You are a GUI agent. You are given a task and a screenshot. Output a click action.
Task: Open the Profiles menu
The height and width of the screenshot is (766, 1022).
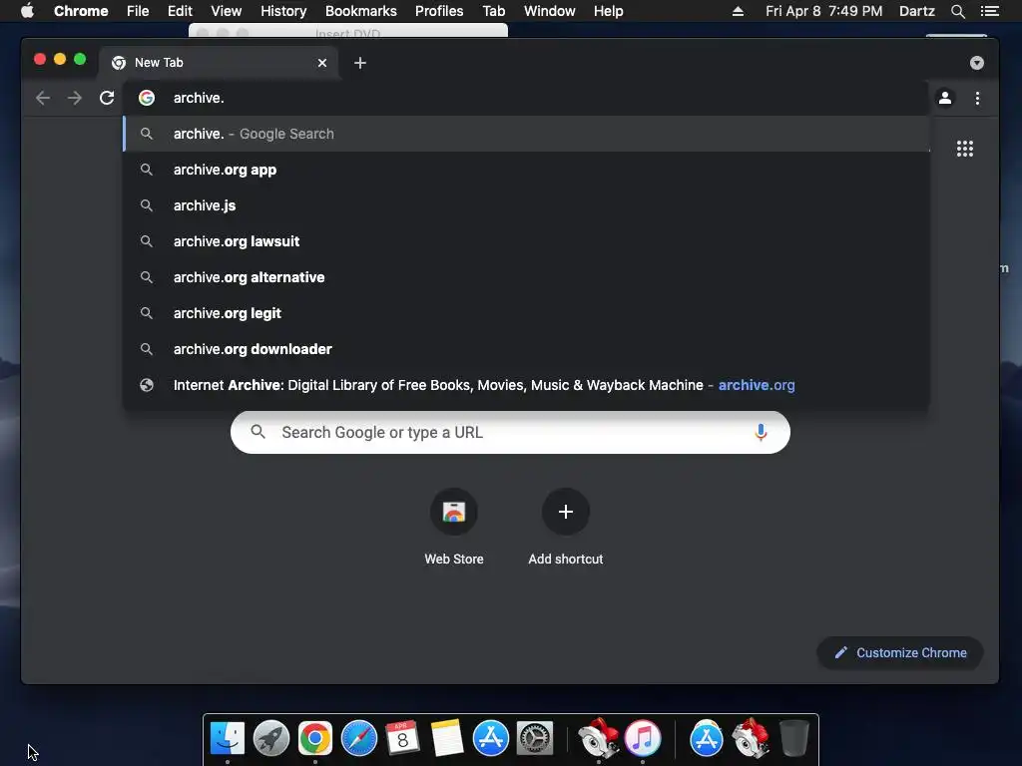pyautogui.click(x=439, y=11)
